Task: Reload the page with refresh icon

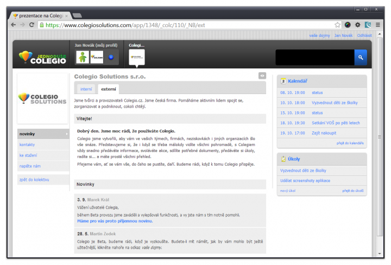Action: pos(31,25)
